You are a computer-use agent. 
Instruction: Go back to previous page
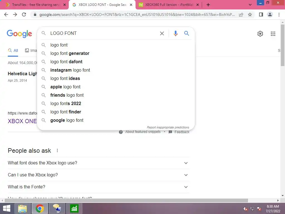[x=6, y=14]
